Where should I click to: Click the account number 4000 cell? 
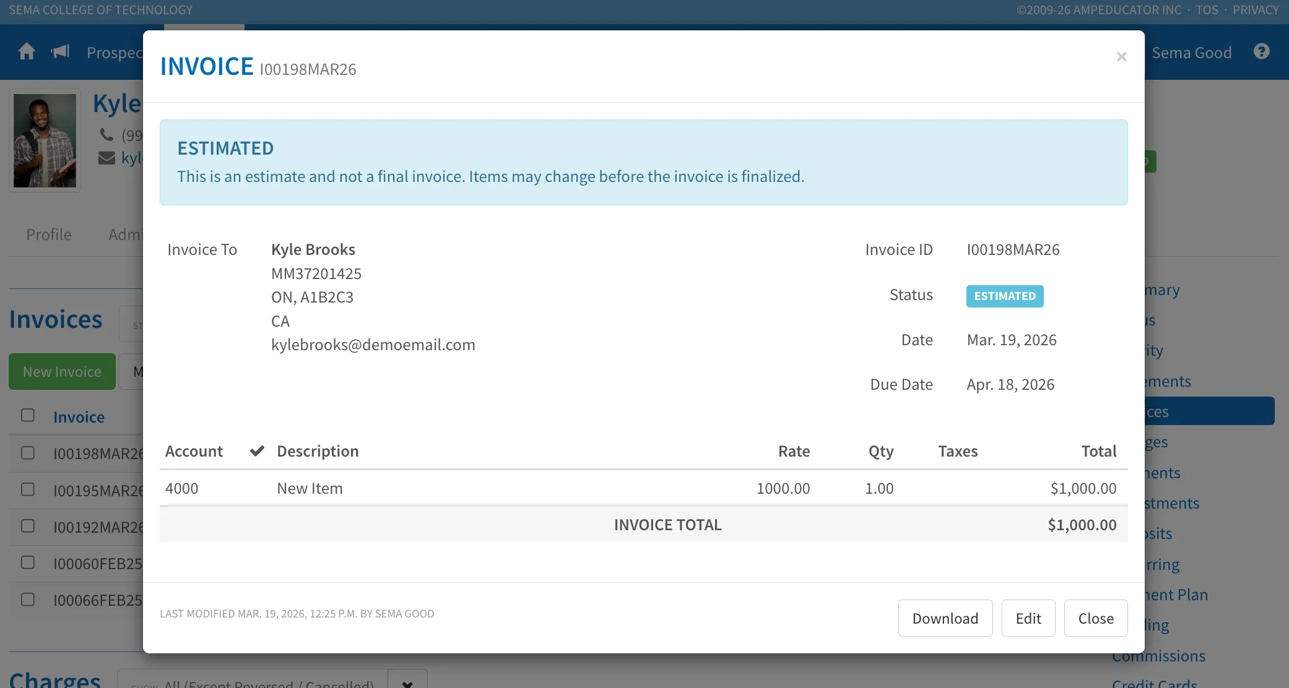(181, 488)
